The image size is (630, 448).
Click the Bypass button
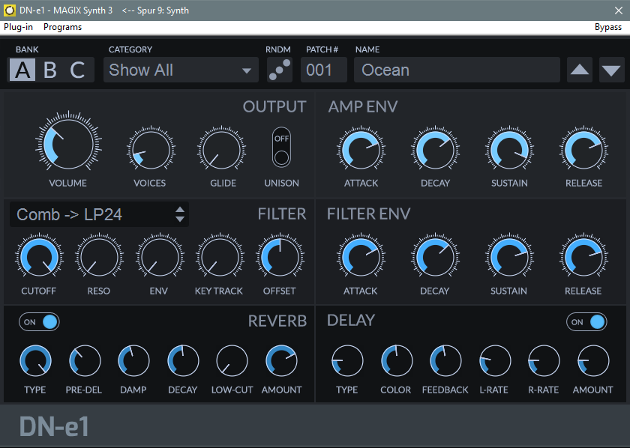click(608, 27)
